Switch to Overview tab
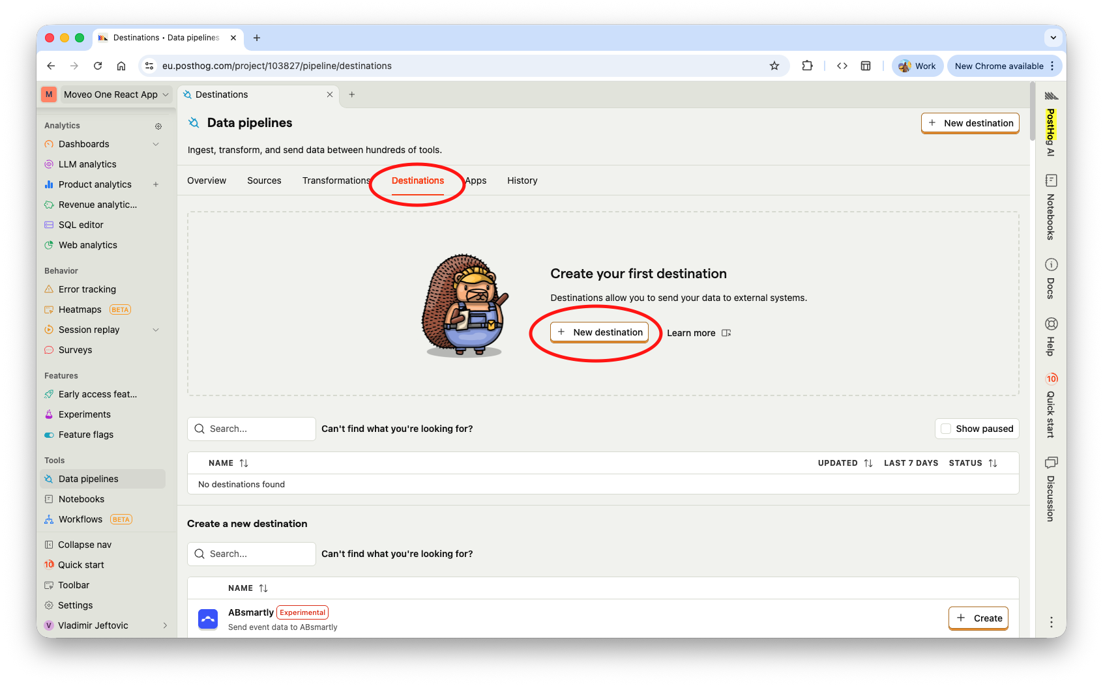Image resolution: width=1103 pixels, height=686 pixels. tap(207, 180)
